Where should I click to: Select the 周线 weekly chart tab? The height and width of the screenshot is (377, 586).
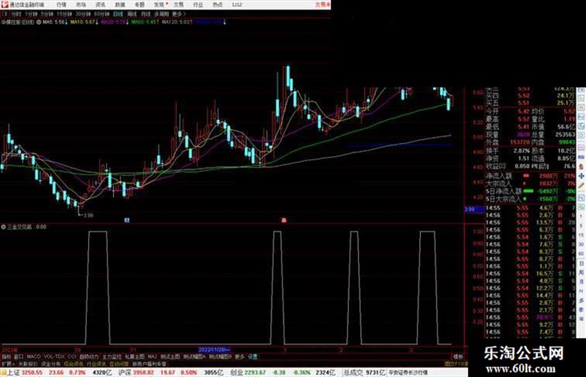[132, 14]
